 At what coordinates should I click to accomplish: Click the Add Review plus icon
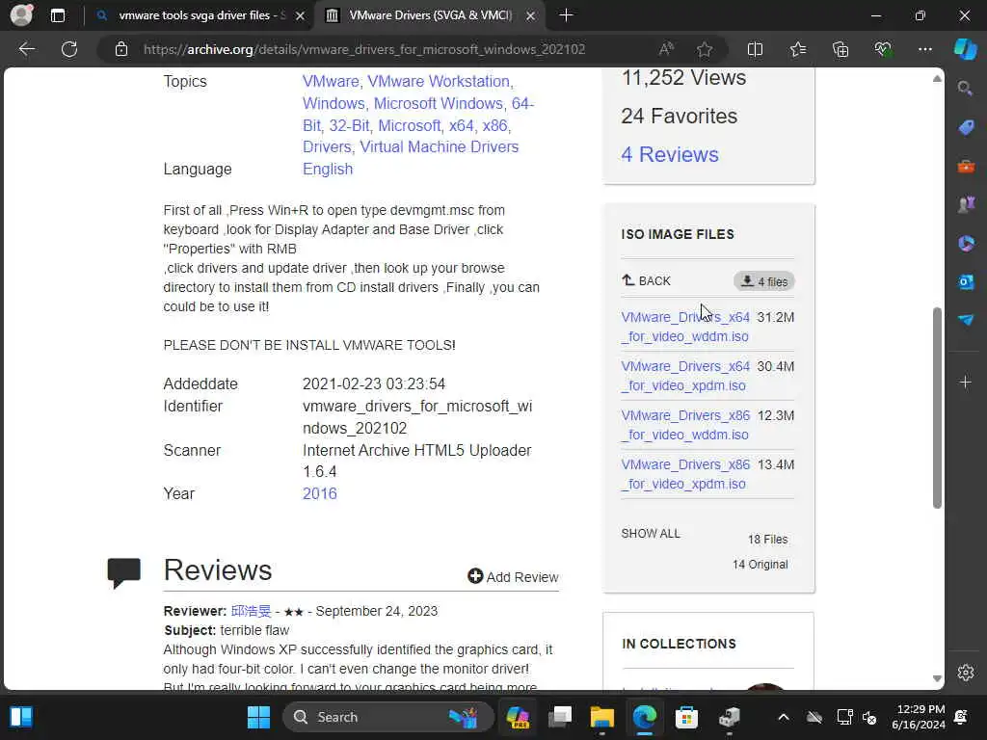pyautogui.click(x=475, y=576)
